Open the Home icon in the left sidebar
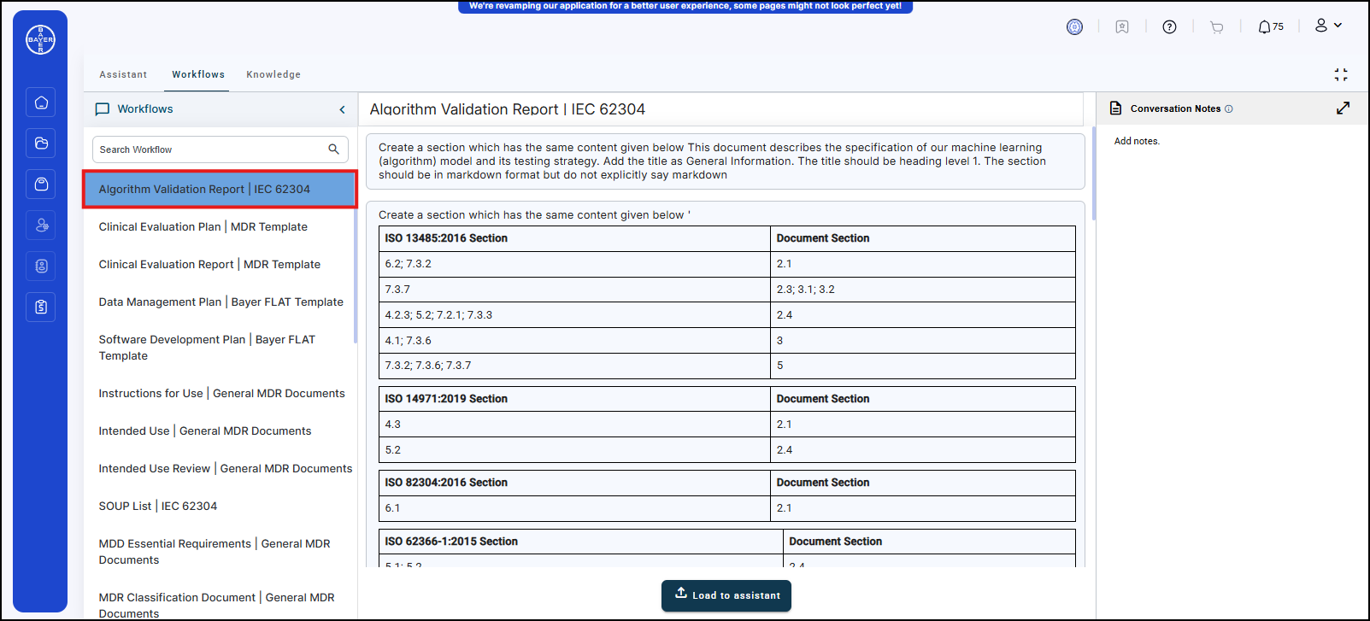1370x621 pixels. point(41,103)
